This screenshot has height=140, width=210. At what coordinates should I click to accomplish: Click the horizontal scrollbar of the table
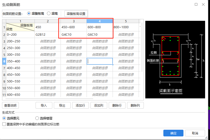(x=49, y=99)
